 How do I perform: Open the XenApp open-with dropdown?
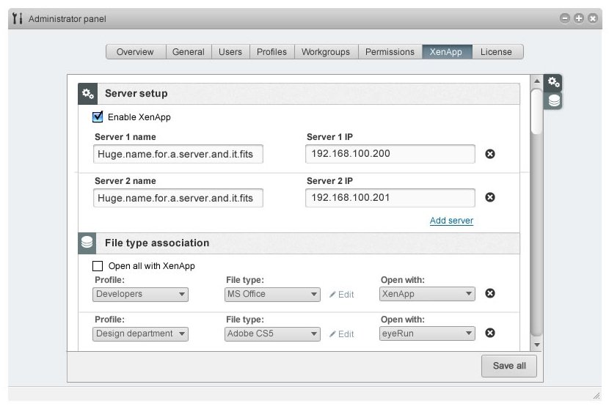point(427,294)
